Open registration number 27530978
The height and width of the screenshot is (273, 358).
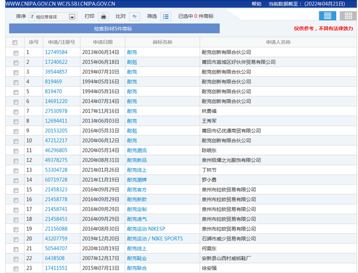(x=56, y=111)
